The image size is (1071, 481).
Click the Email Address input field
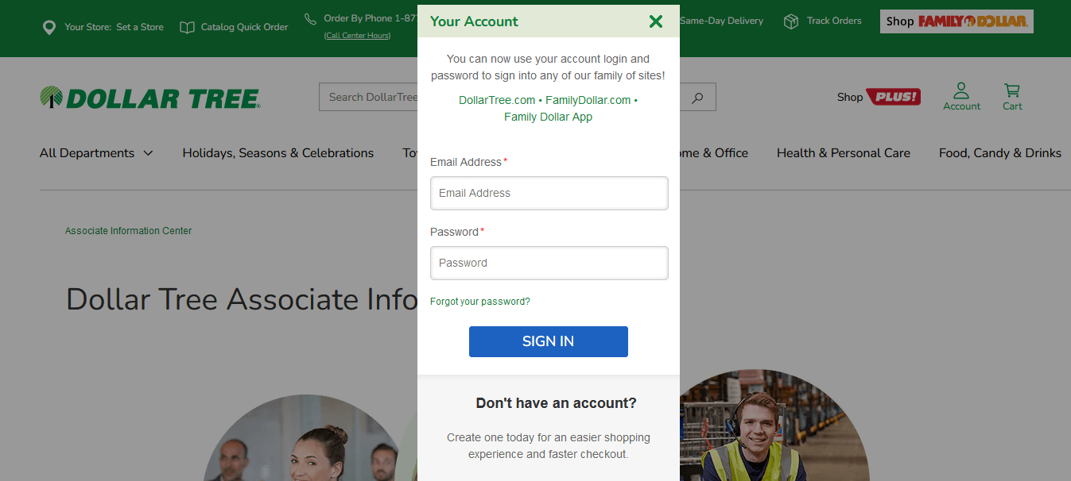coord(549,193)
